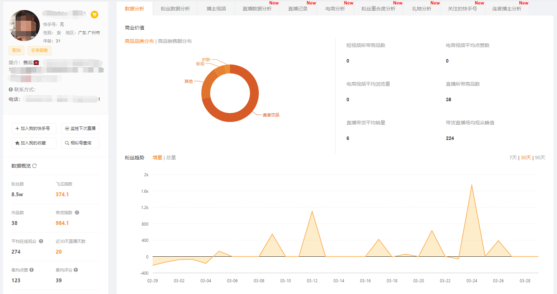Click the red telephone emoji in 简介
The height and width of the screenshot is (294, 557).
tap(36, 63)
